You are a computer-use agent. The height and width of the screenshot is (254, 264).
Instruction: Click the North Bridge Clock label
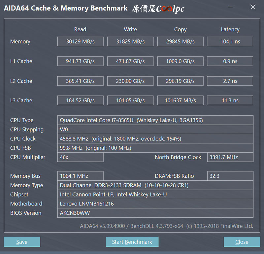[178, 157]
